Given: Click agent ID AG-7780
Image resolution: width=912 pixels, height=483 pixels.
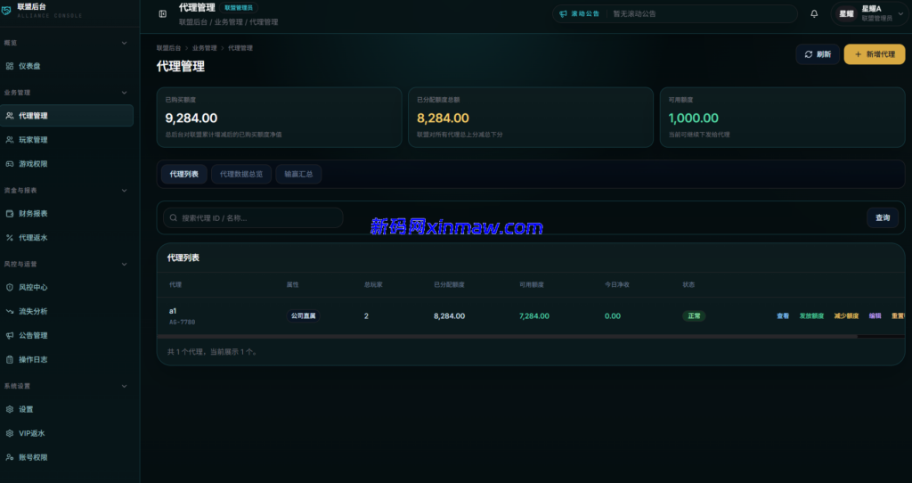Looking at the screenshot, I should [182, 322].
